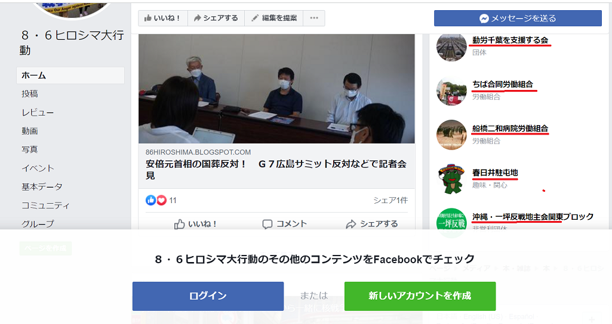
Task: Open 動労千葉を支援する会 profile picture
Action: pyautogui.click(x=451, y=46)
